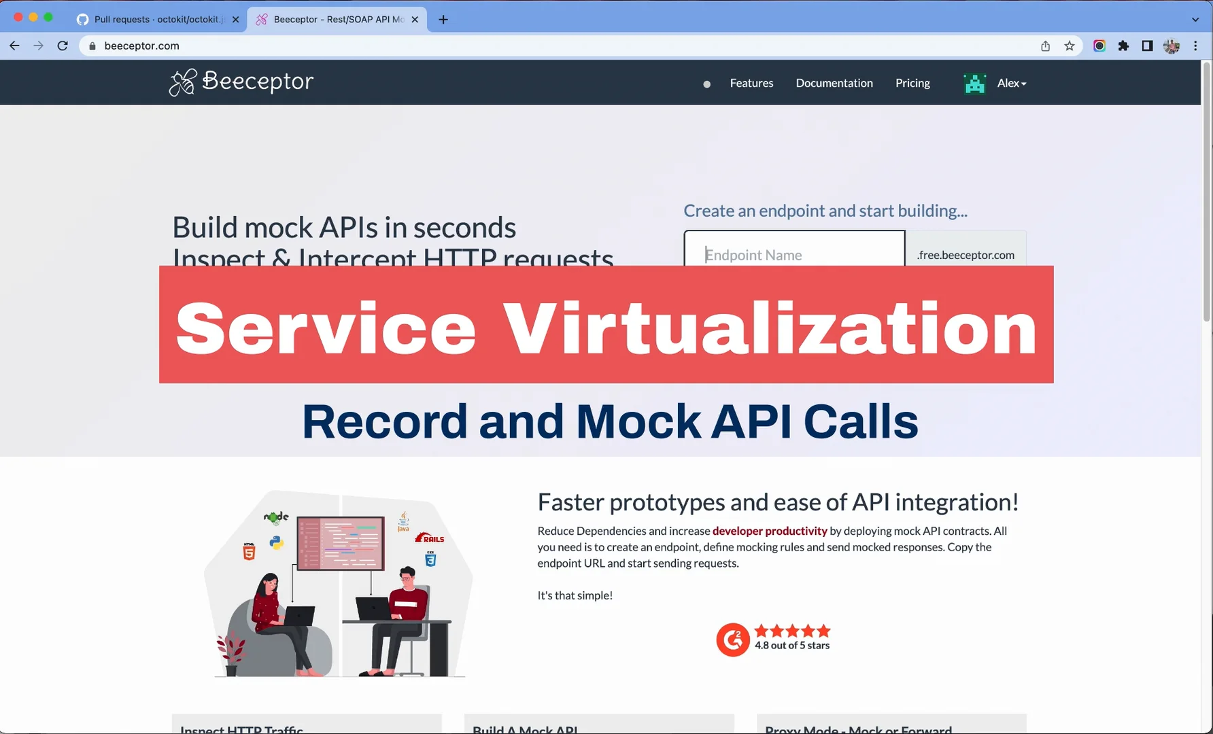Expand the tab search chevron
1213x734 pixels.
pos(1195,19)
